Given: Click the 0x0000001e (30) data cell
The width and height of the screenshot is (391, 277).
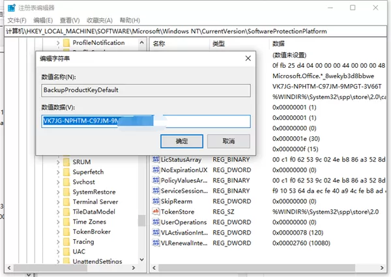Looking at the screenshot, I should click(296, 138).
